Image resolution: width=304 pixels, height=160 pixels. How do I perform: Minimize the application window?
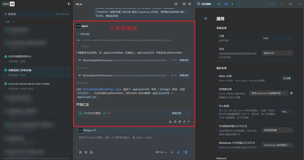click(x=281, y=4)
